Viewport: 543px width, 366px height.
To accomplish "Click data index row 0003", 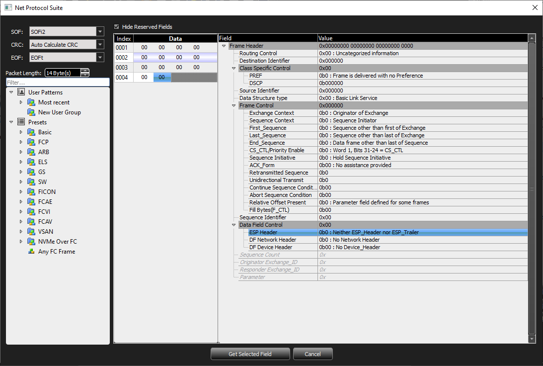I will (x=166, y=67).
